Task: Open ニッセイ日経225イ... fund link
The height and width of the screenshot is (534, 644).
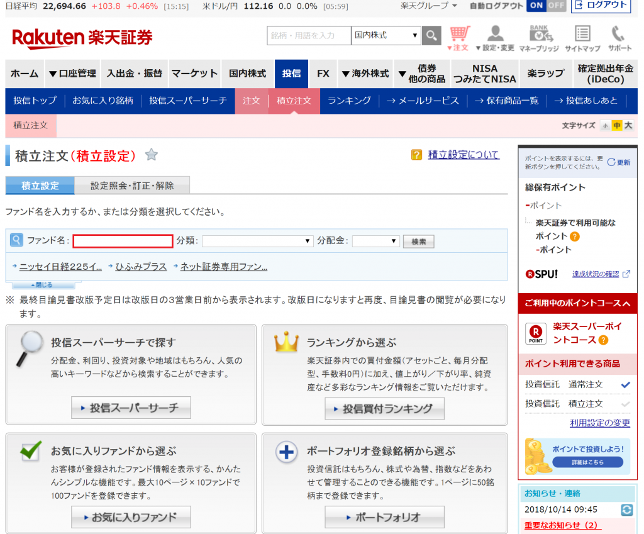Action: pyautogui.click(x=60, y=267)
